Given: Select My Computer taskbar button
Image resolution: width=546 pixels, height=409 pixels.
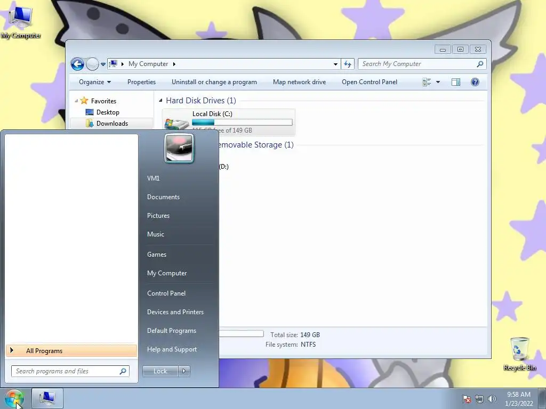Looking at the screenshot, I should [47, 398].
